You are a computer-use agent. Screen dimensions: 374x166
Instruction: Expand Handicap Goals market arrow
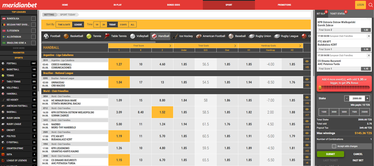coord(300,46)
